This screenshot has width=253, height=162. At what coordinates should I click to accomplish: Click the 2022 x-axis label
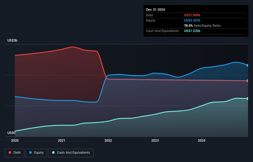click(x=108, y=140)
